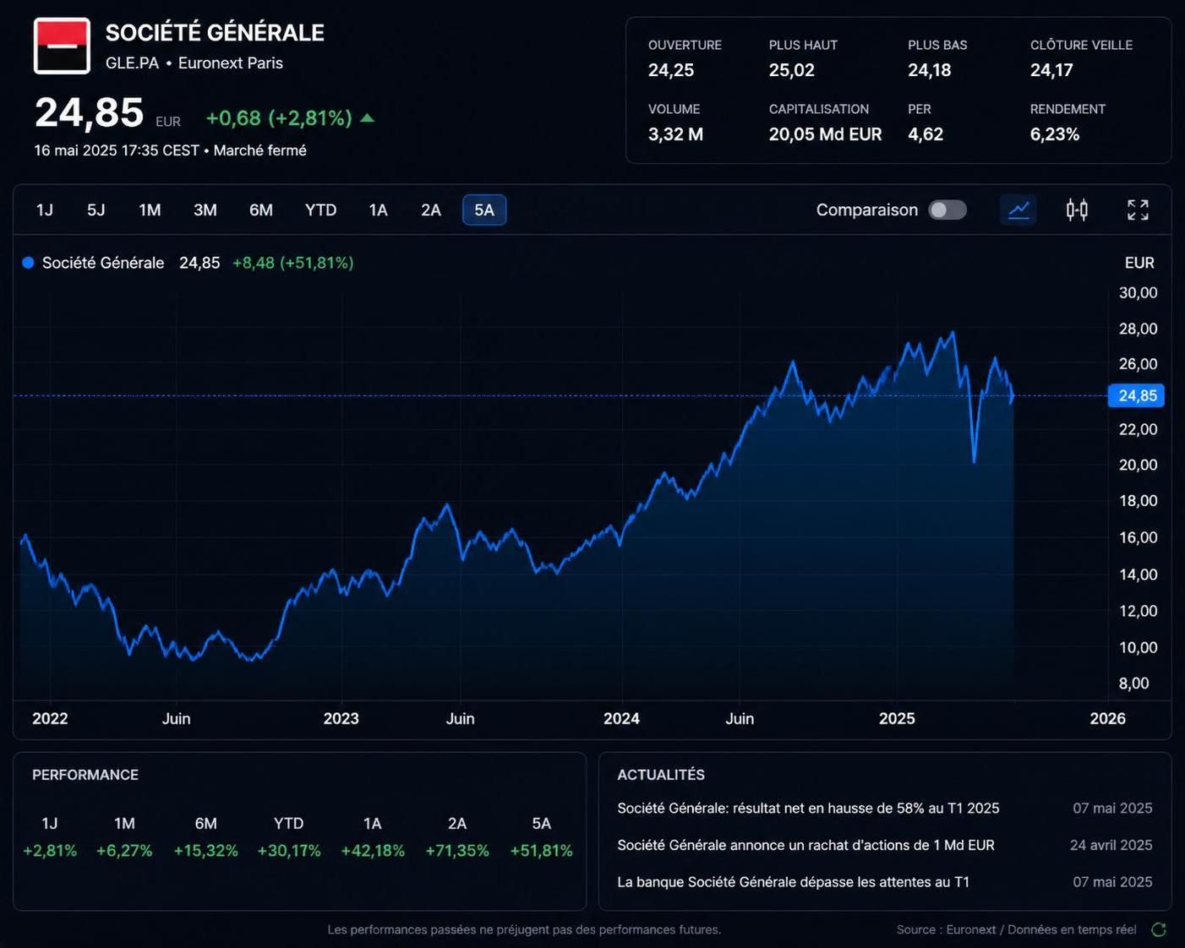Click the RENDEMENT value 6,23%
The image size is (1185, 948).
click(x=1055, y=134)
